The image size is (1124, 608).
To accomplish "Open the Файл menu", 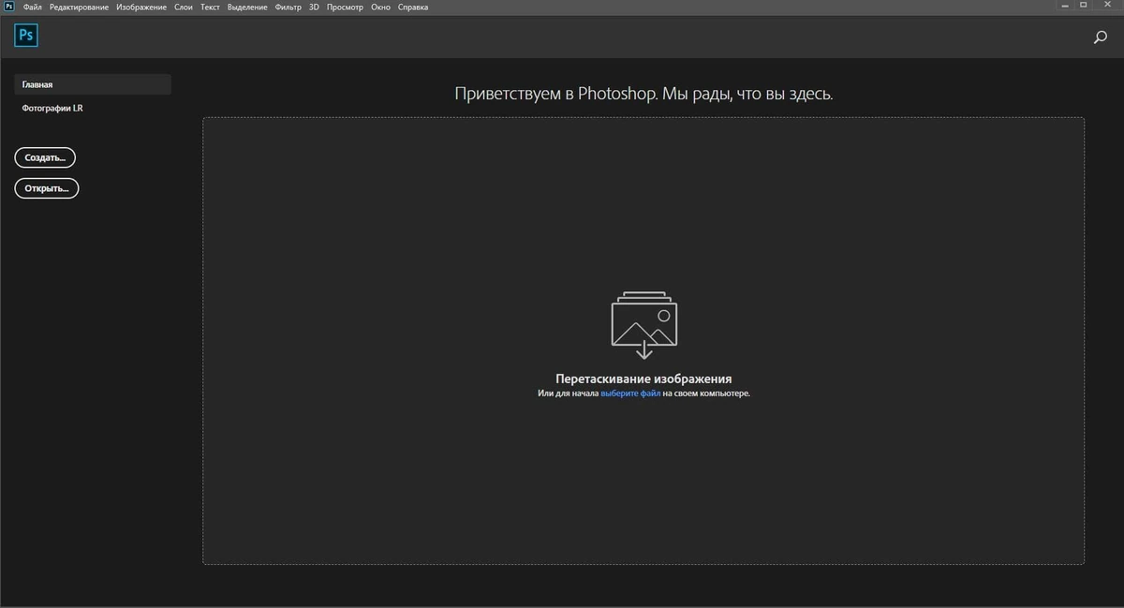I will coord(33,7).
